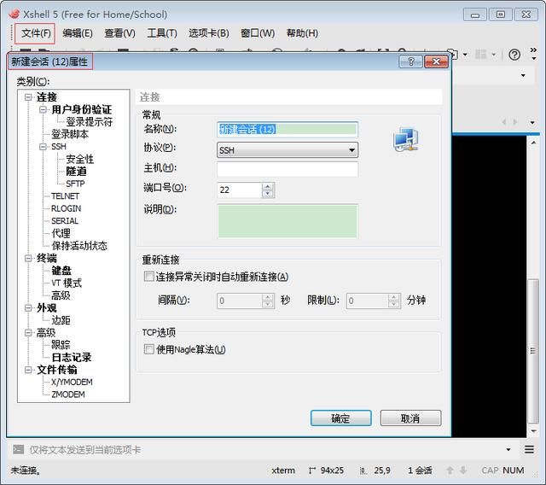
Task: Open the 选项卡(B) menu
Action: click(x=209, y=33)
